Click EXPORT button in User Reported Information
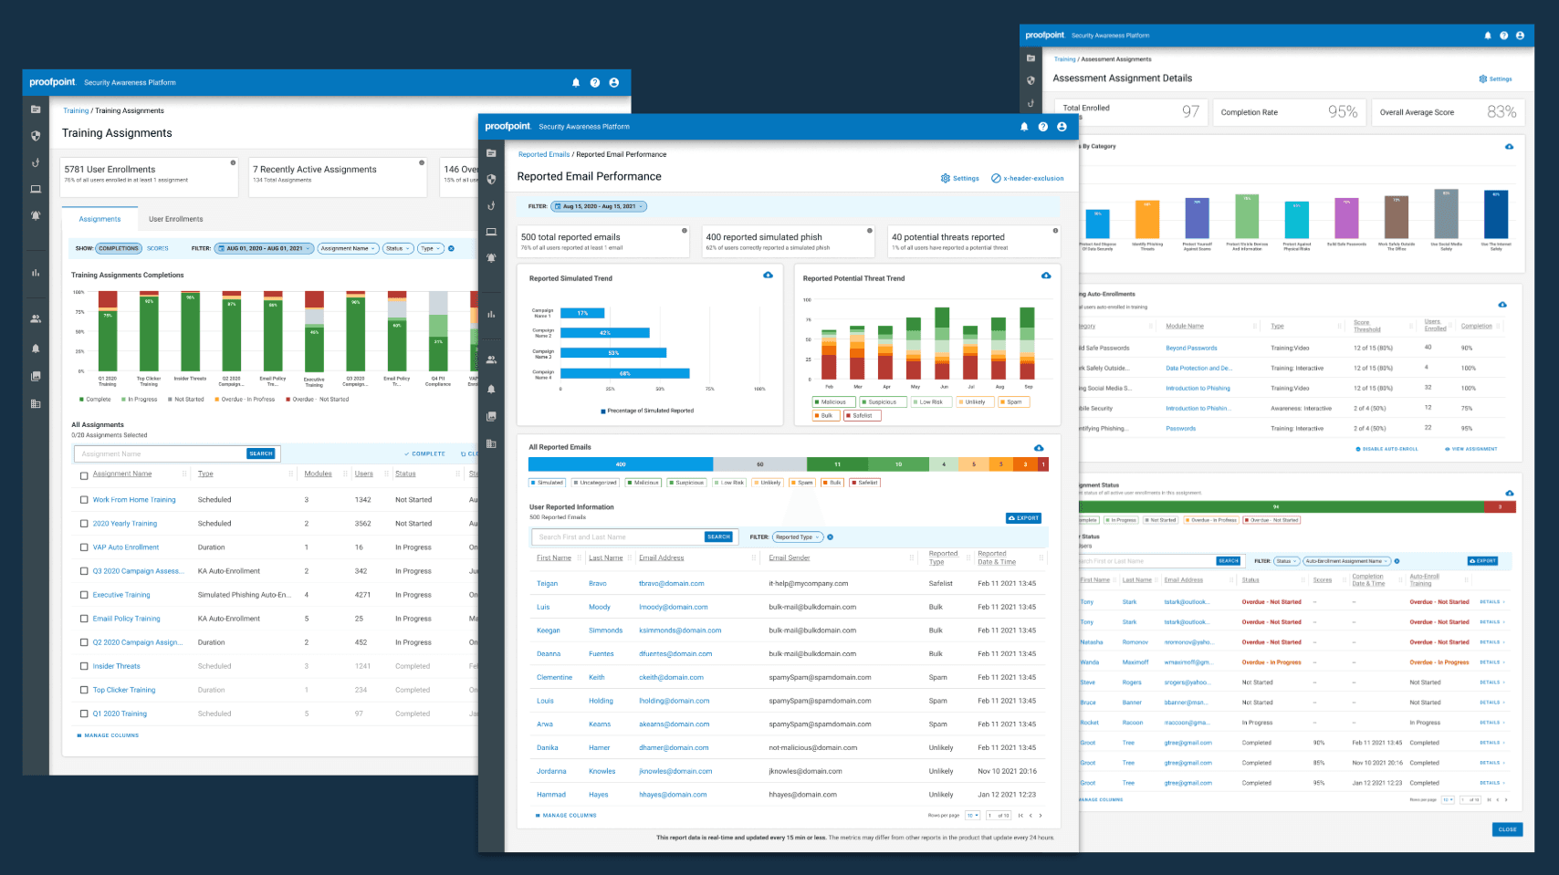The width and height of the screenshot is (1559, 875). (x=1024, y=518)
